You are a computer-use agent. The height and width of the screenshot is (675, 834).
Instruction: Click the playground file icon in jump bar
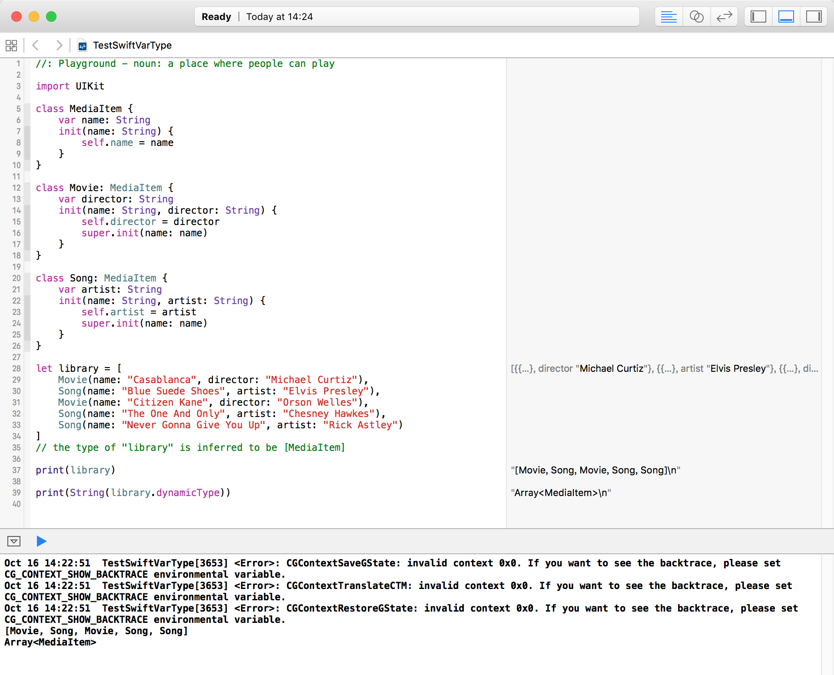click(x=83, y=46)
